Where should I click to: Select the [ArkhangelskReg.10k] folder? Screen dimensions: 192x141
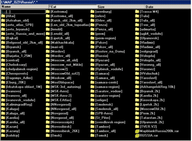(x=155, y=87)
